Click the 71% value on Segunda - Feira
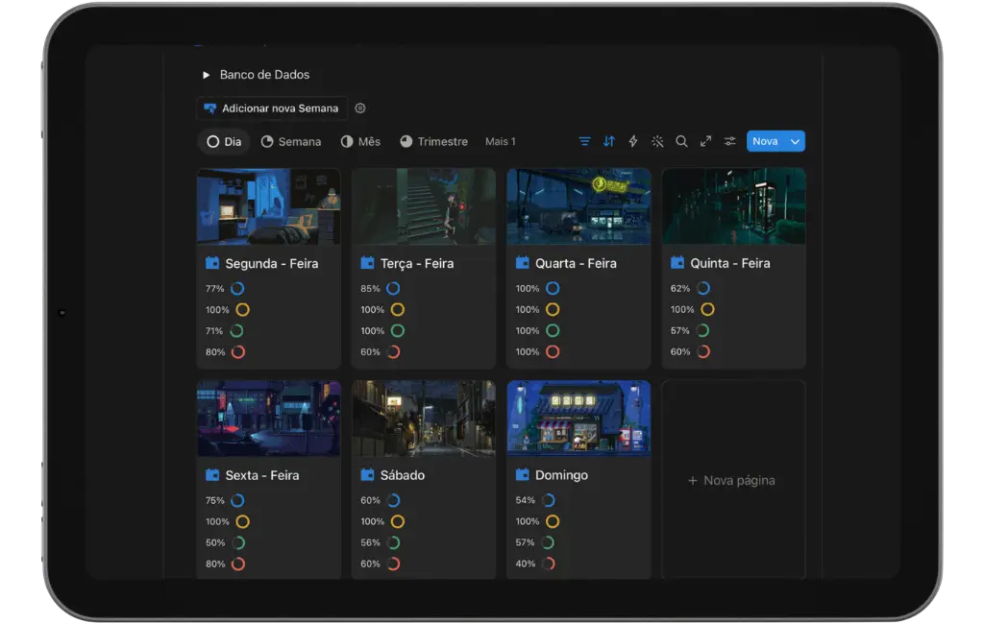Screen dimensions: 984x623 click(214, 330)
